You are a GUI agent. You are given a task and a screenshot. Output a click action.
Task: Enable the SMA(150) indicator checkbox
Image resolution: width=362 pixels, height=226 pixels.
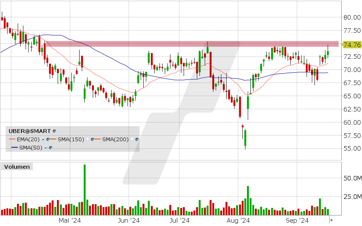coord(87,139)
